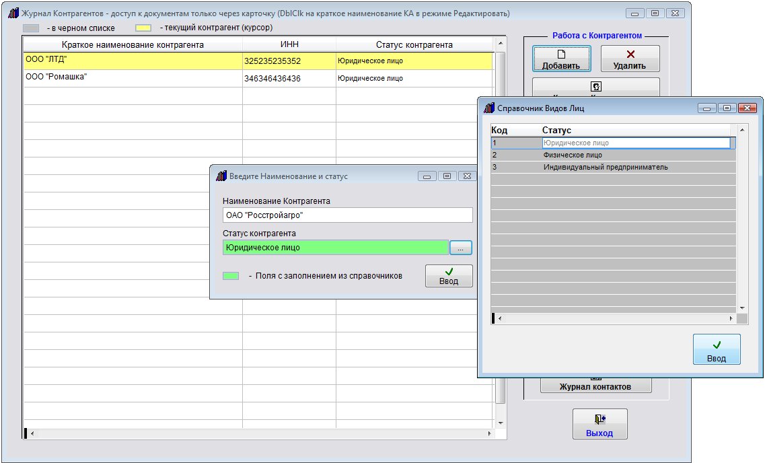This screenshot has height=463, width=765.
Task: Select the Юридическое лицо entry with code 1
Action: tap(635, 143)
